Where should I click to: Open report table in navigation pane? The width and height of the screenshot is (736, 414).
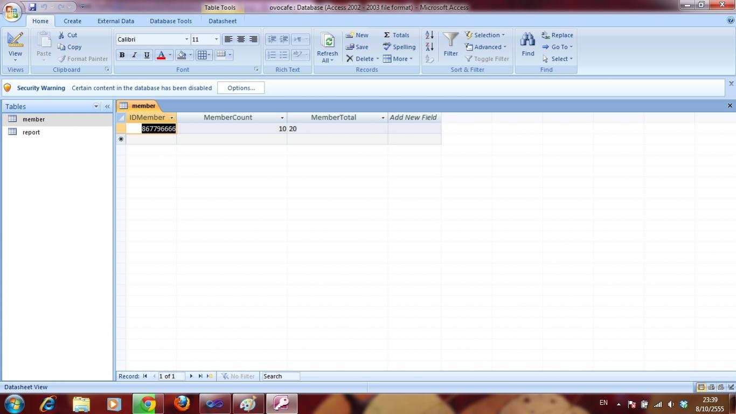[57, 132]
